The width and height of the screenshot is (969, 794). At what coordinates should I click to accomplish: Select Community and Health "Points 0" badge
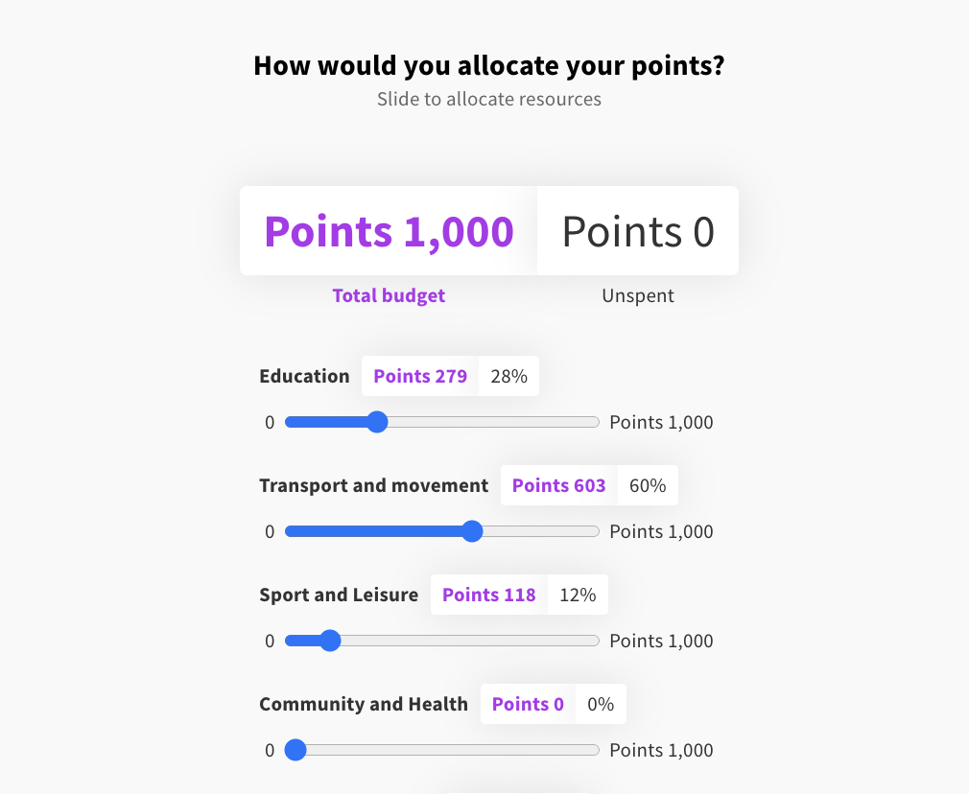(528, 704)
